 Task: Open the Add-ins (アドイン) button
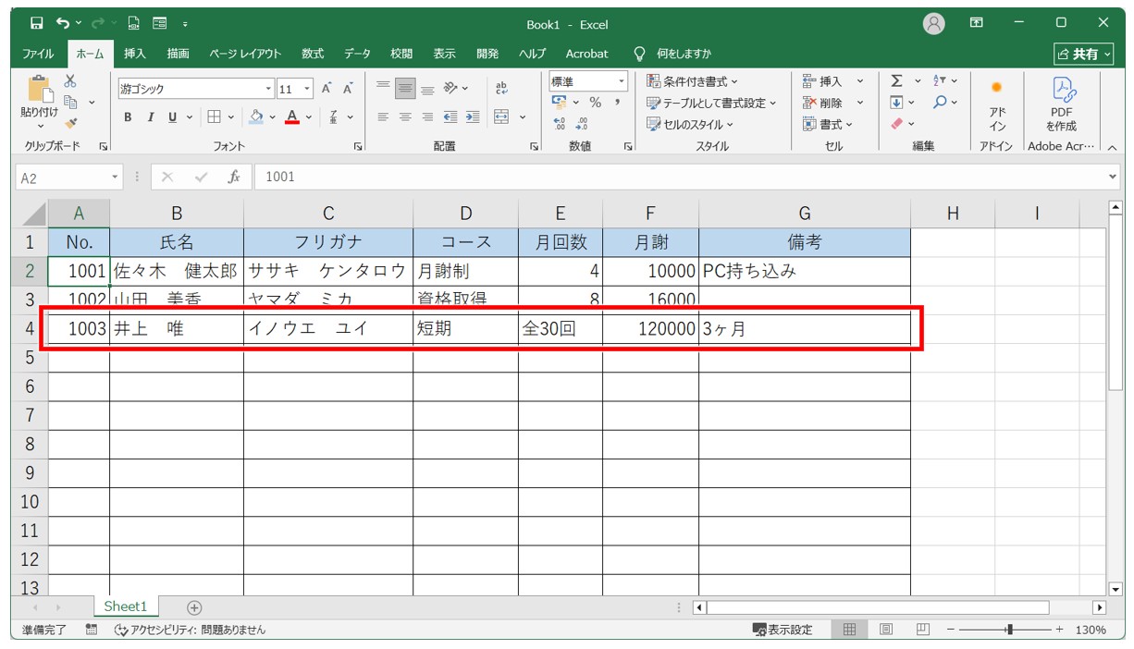click(x=997, y=105)
